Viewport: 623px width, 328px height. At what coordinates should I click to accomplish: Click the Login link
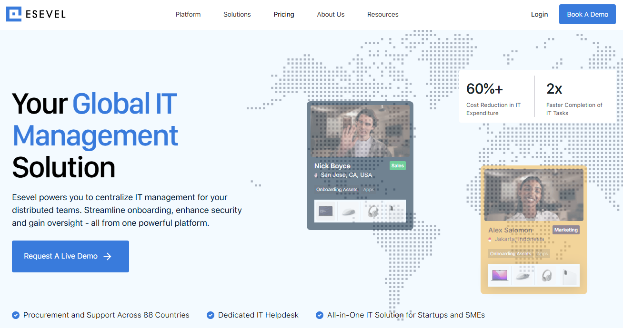pos(539,14)
